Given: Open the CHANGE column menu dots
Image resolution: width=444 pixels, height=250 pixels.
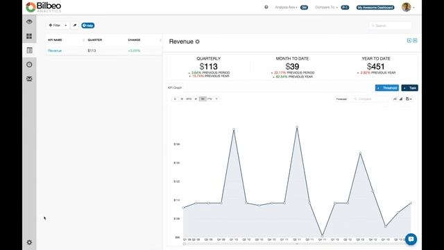Looking at the screenshot, I should pos(160,40).
